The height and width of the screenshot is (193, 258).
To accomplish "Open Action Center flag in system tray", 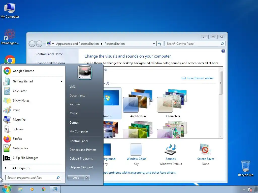I will click(x=250, y=190).
